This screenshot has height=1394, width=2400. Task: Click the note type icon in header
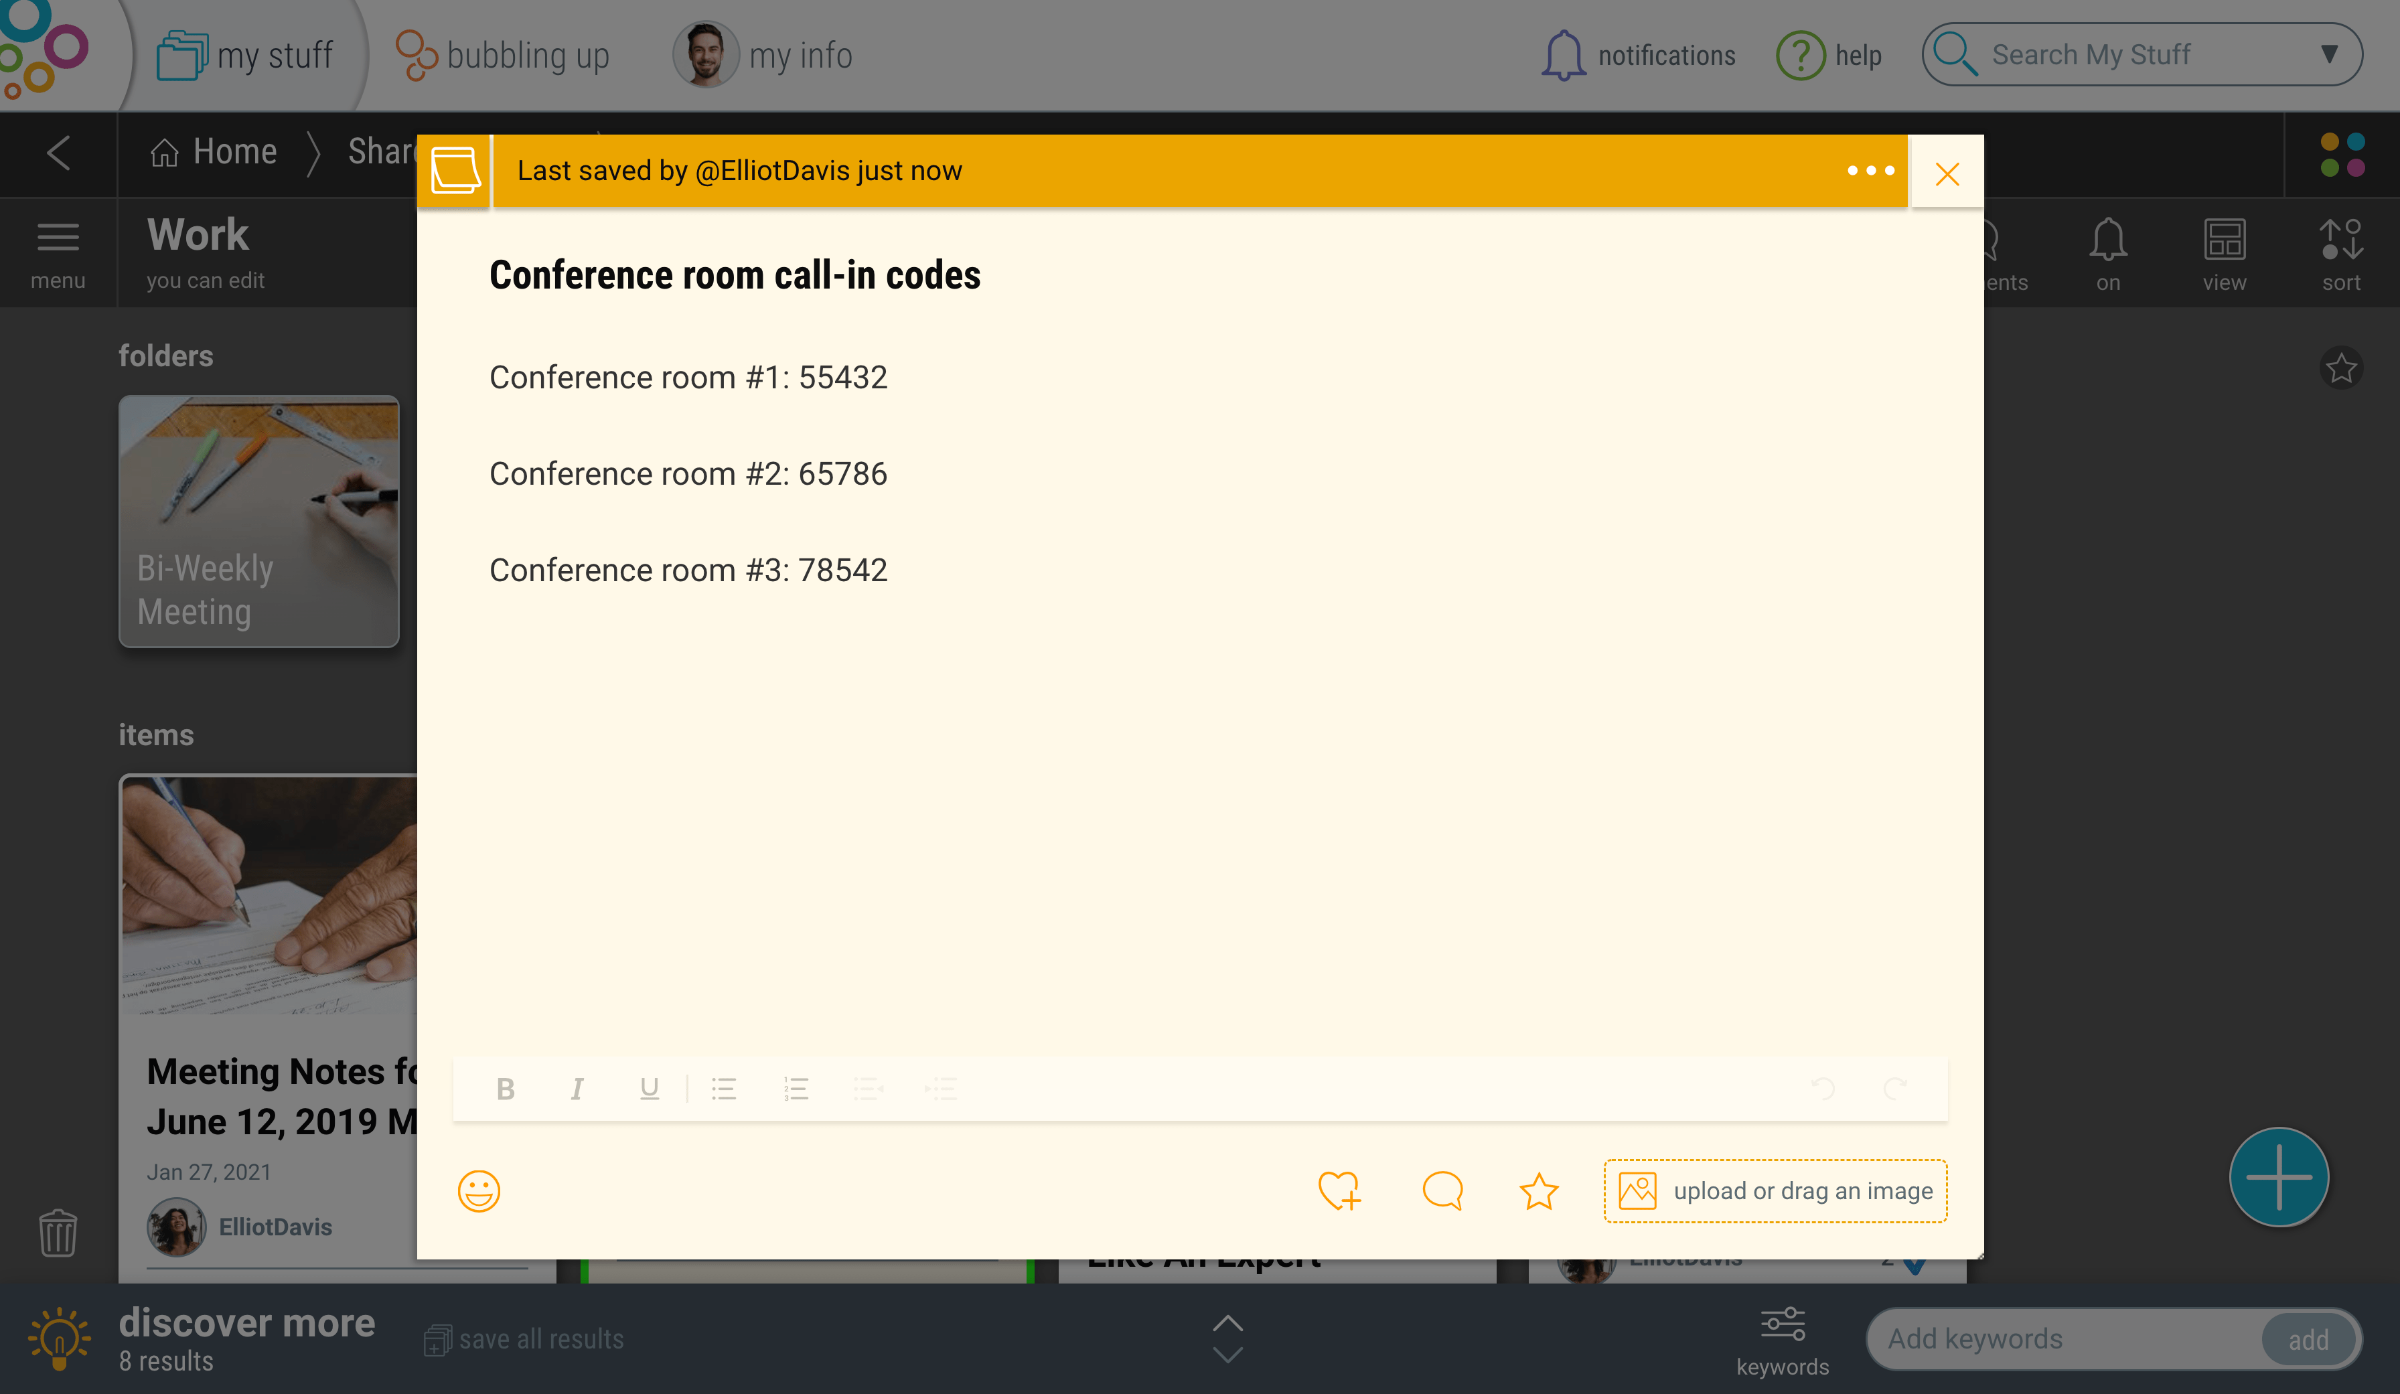point(455,171)
